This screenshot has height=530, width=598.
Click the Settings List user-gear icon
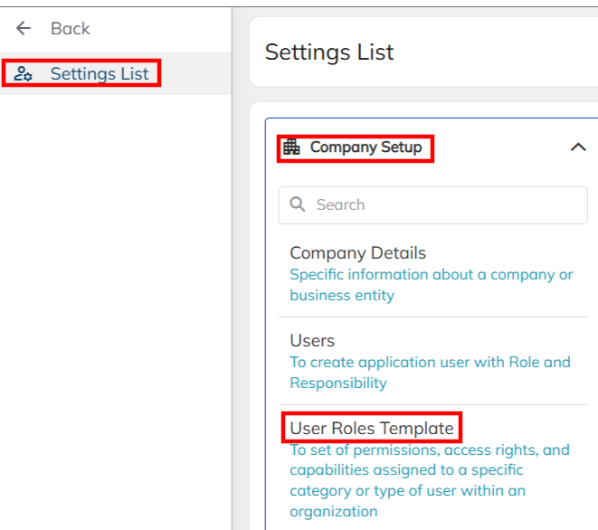(24, 74)
